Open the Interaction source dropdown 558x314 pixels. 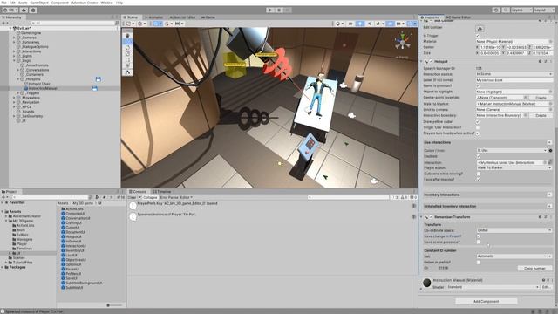click(x=514, y=74)
